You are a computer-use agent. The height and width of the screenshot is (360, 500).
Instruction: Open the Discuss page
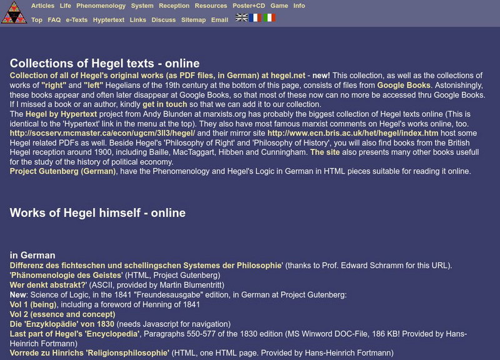coord(164,20)
